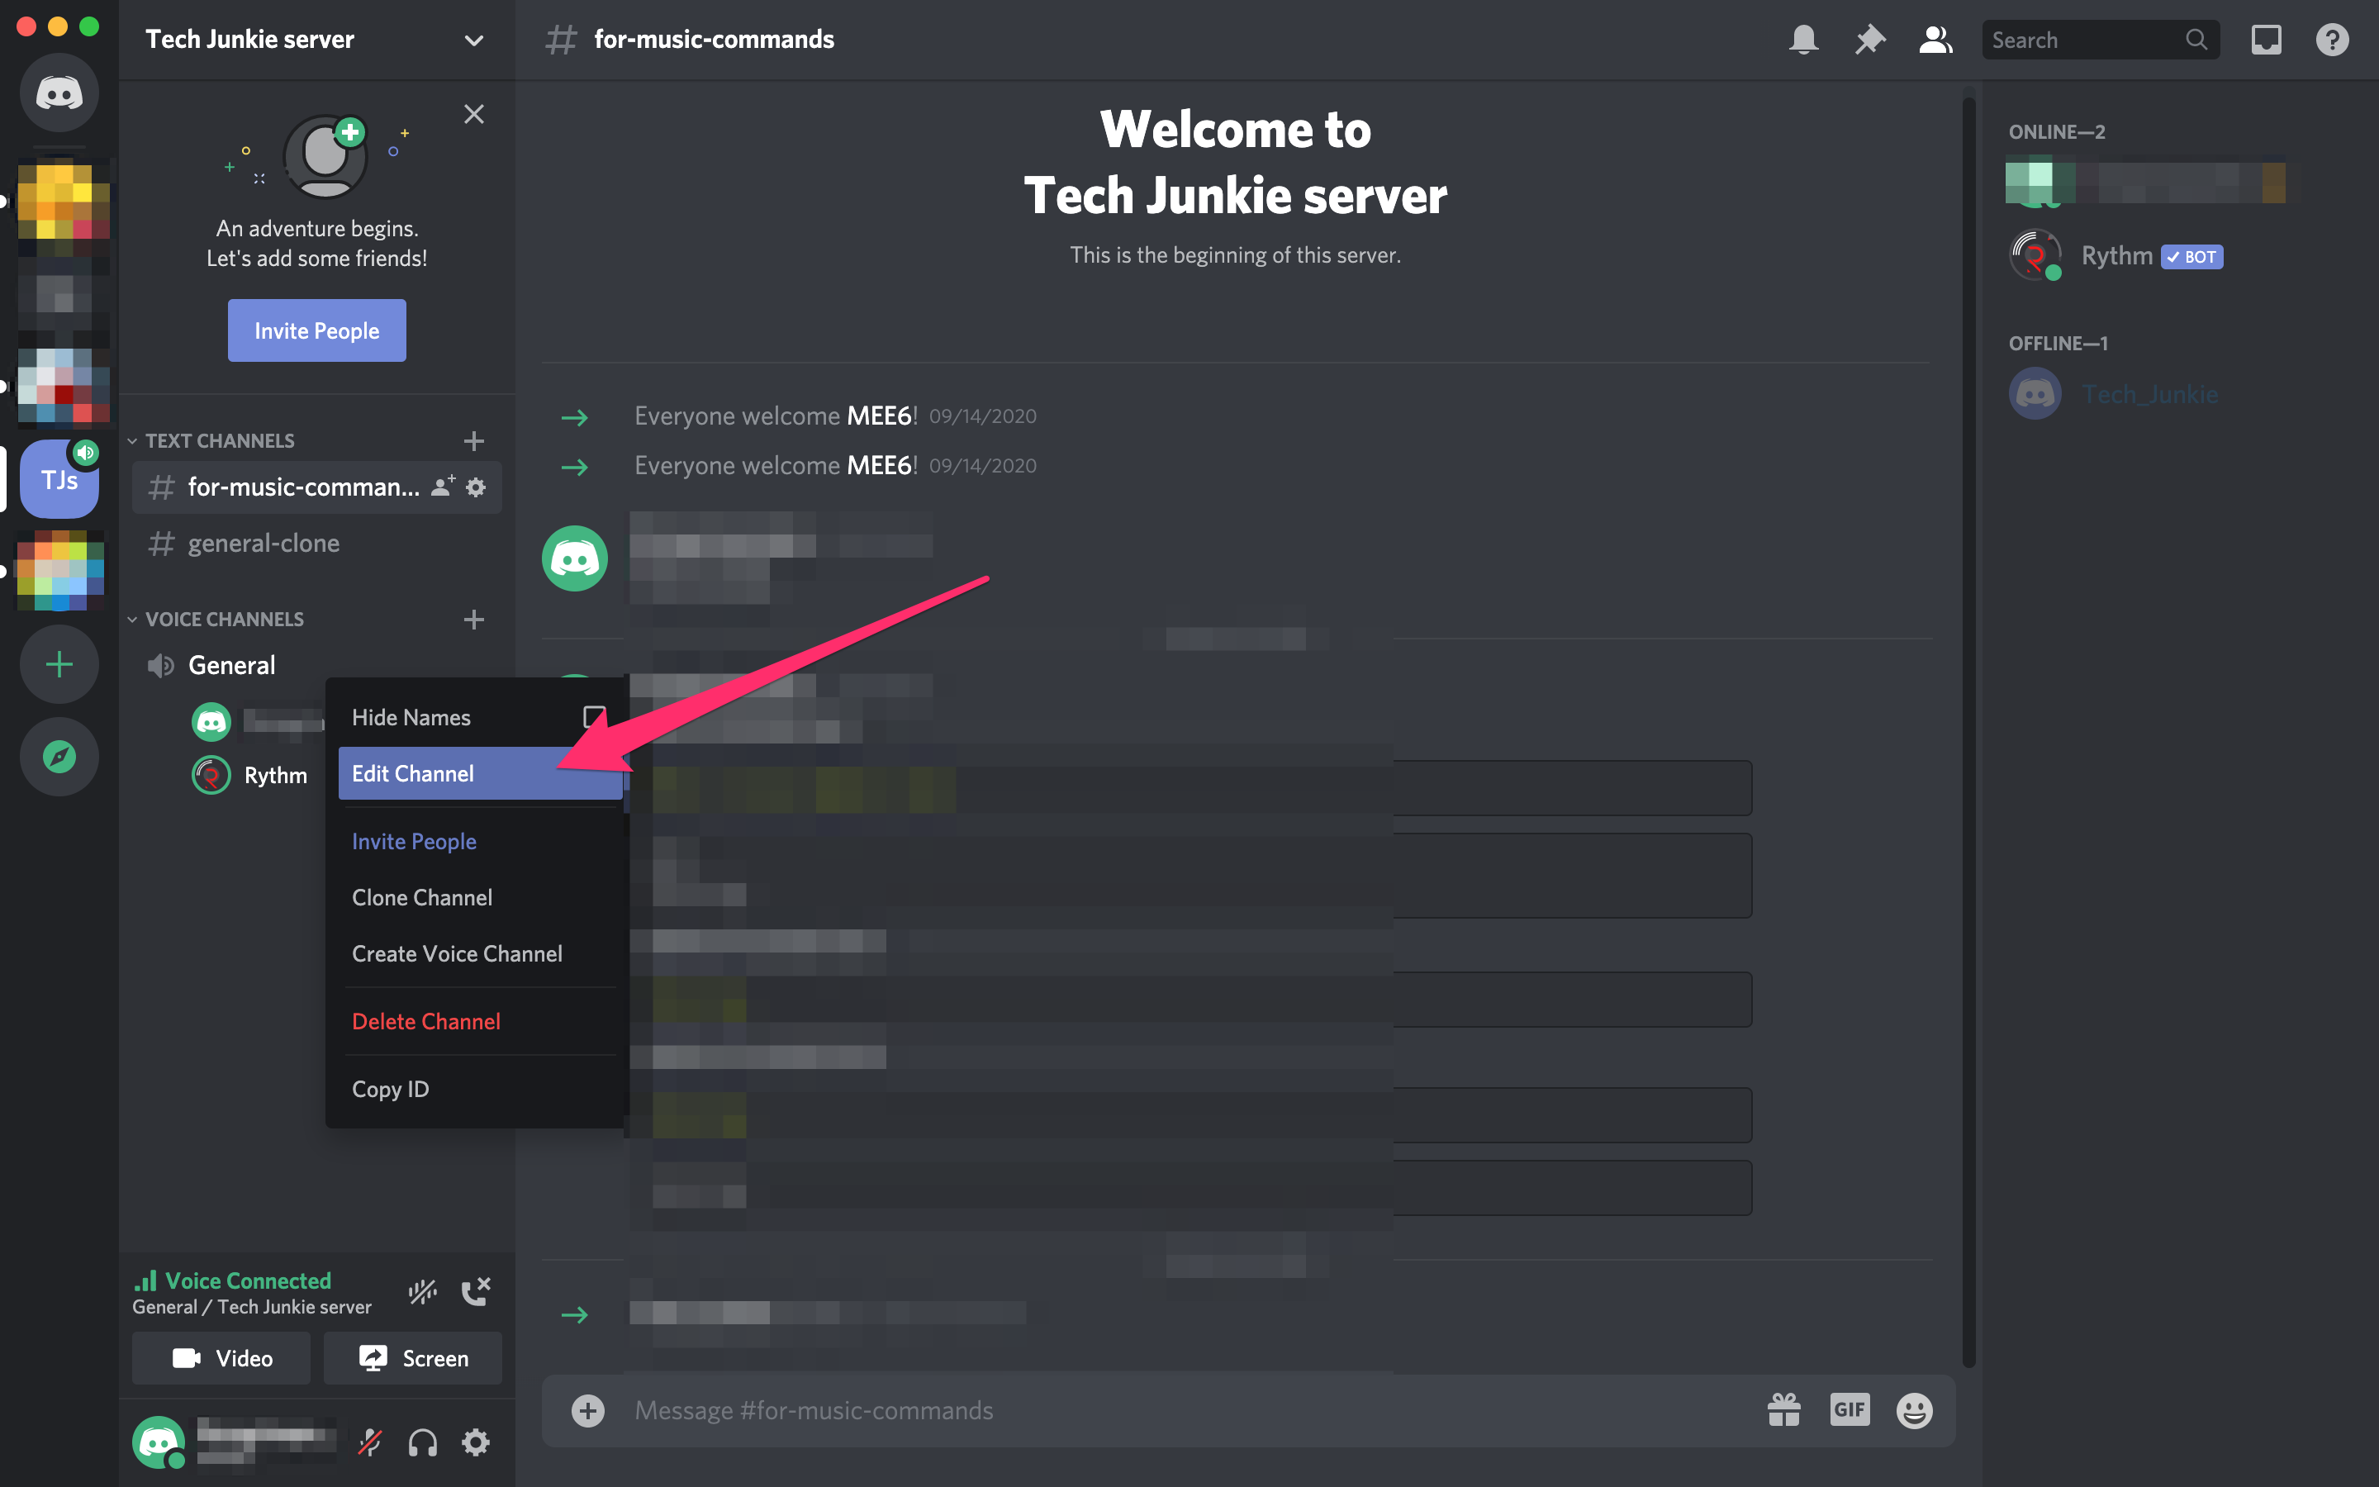The width and height of the screenshot is (2379, 1487).
Task: Expand the TEXT CHANNELS section
Action: tap(219, 440)
